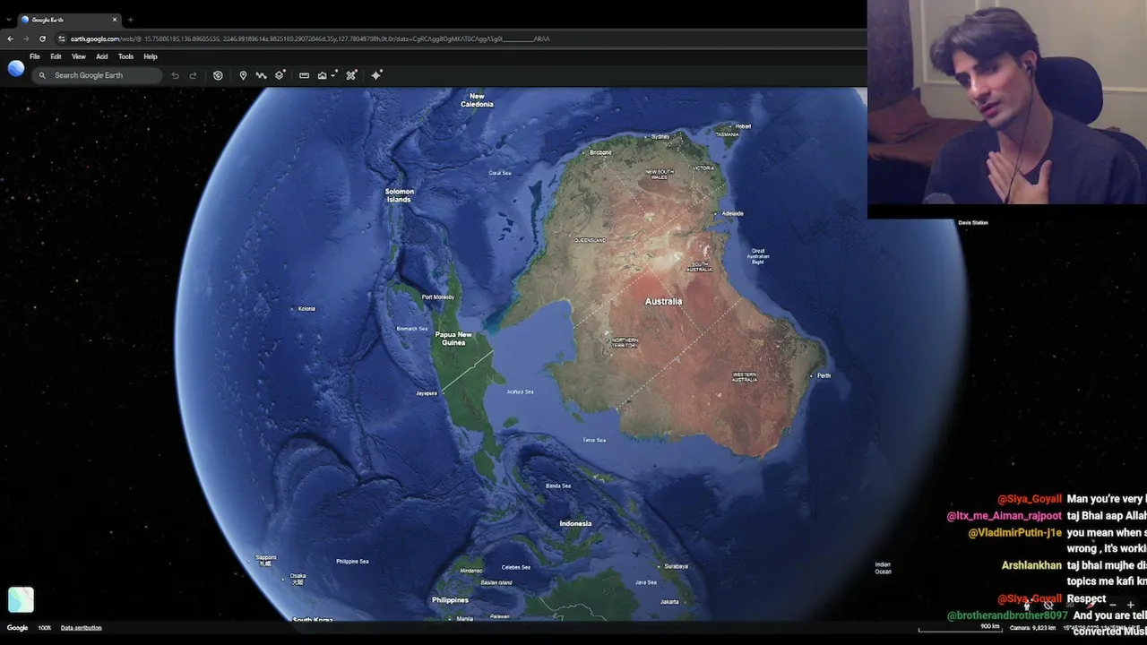
Task: Click the Philippines country label
Action: pyautogui.click(x=450, y=600)
